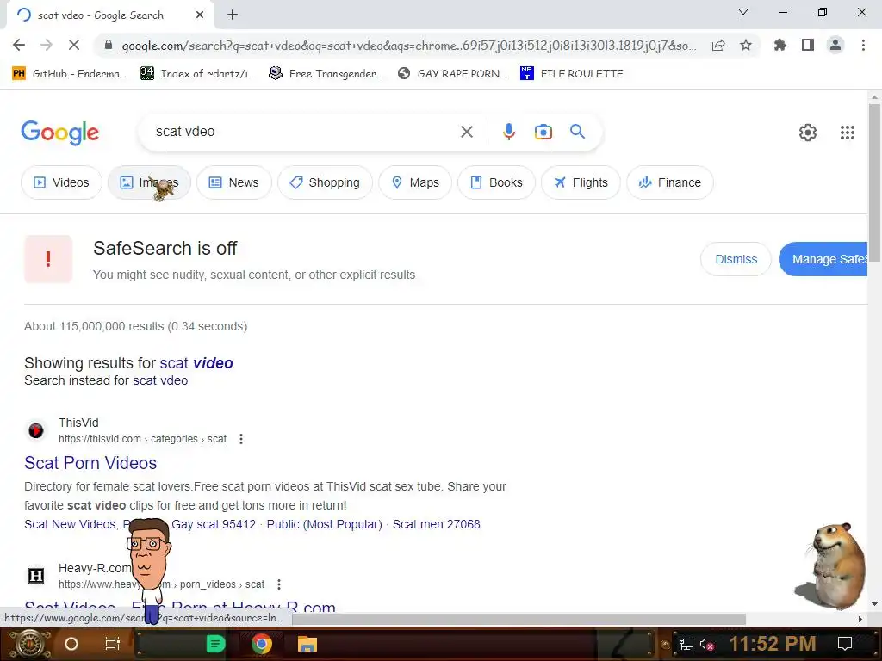Open Google quick settings gear

click(808, 133)
